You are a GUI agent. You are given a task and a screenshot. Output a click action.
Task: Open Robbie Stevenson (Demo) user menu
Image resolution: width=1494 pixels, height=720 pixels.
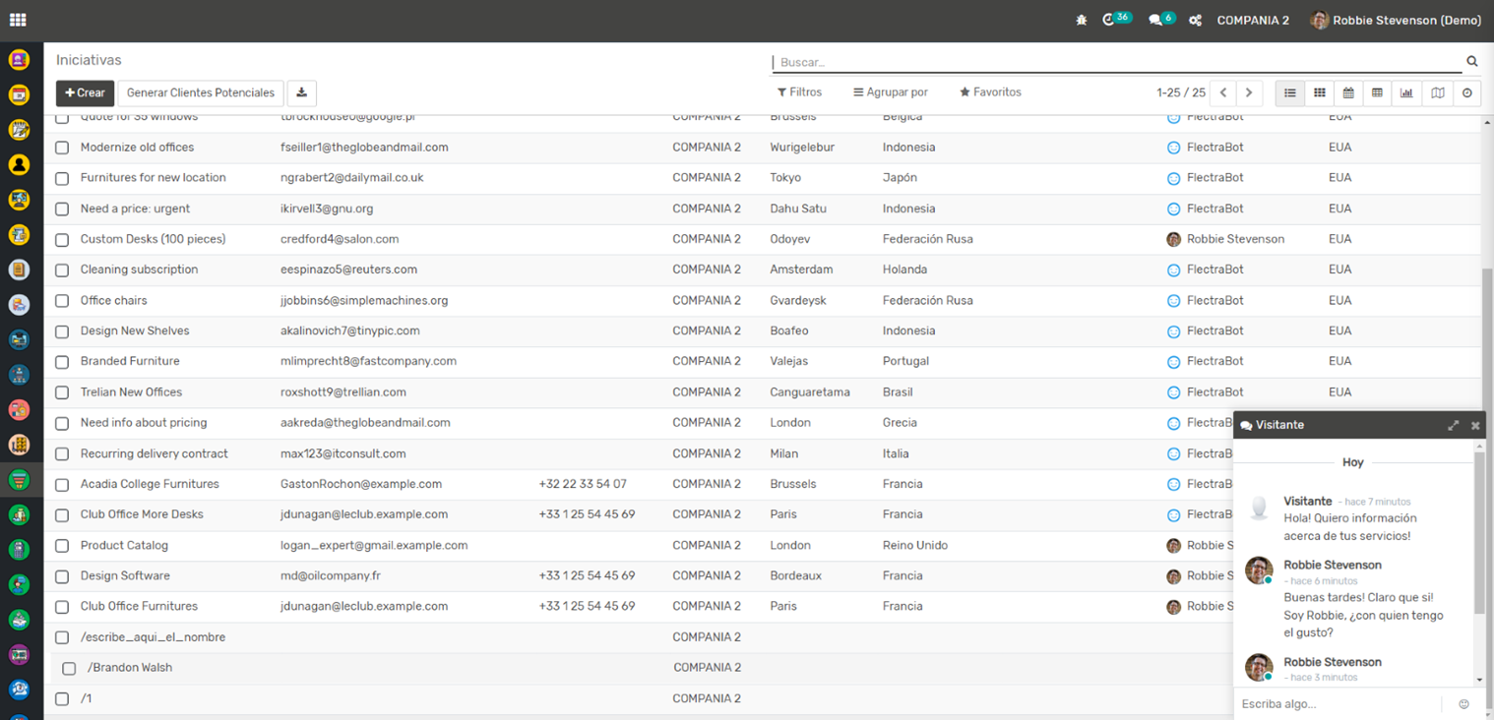pos(1396,21)
